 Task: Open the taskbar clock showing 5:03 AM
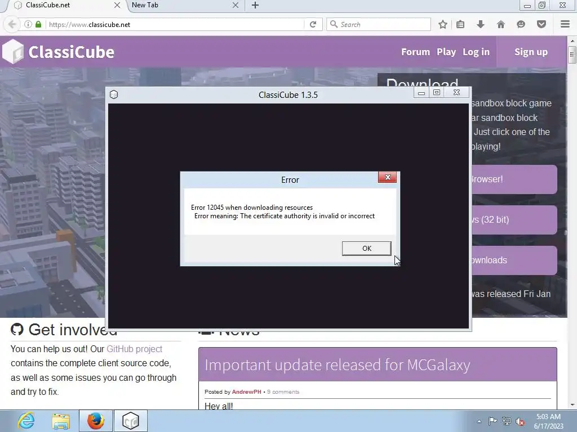click(549, 421)
